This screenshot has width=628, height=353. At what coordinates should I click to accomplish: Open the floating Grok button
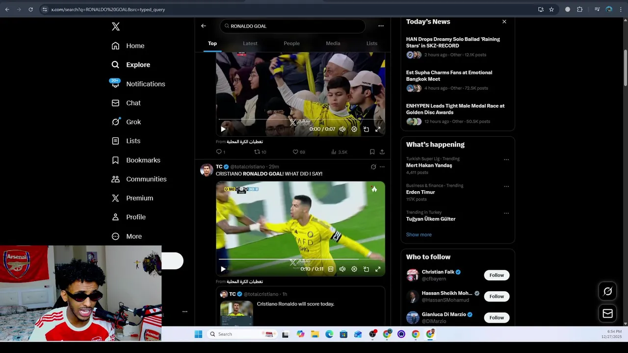[x=607, y=292]
